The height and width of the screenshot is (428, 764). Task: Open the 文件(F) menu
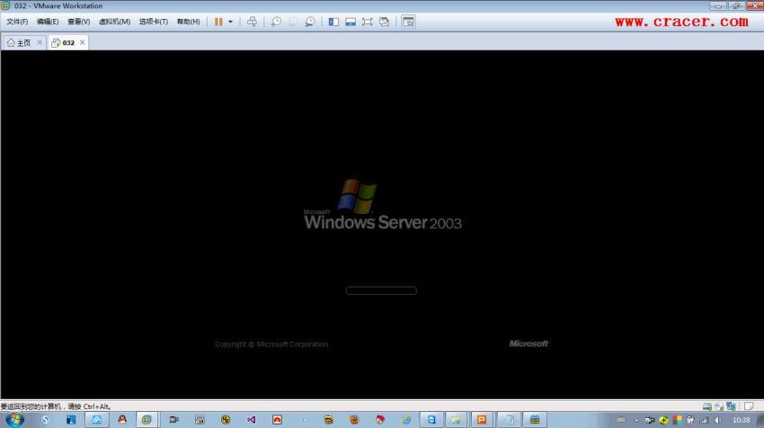pyautogui.click(x=17, y=22)
